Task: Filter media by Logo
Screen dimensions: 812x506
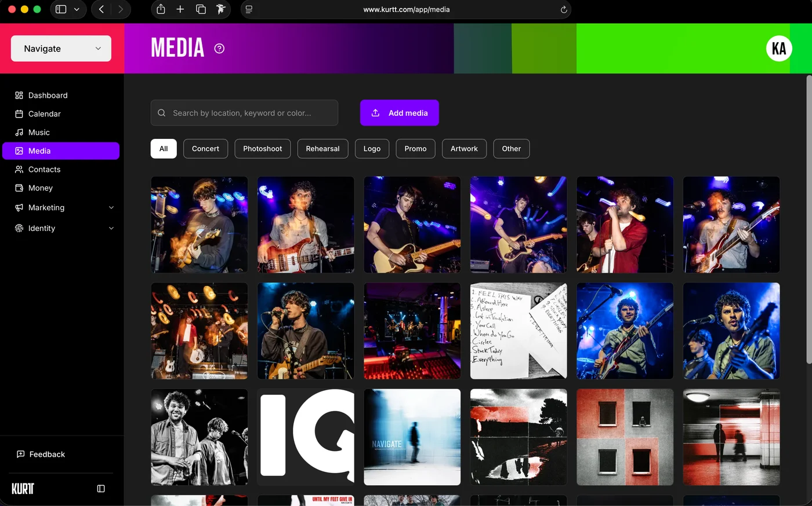Action: pos(372,149)
